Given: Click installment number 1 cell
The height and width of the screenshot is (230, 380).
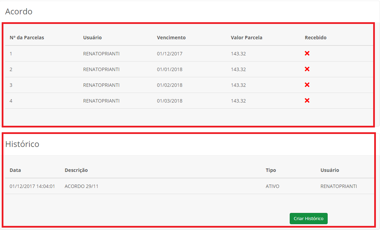Looking at the screenshot, I should click(11, 54).
